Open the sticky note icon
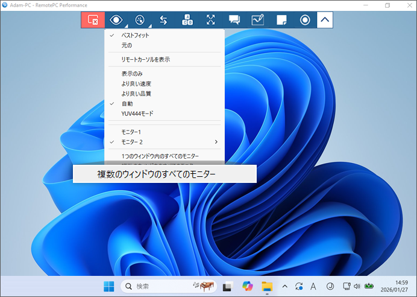Screen dimensions: 417x297 point(281,20)
